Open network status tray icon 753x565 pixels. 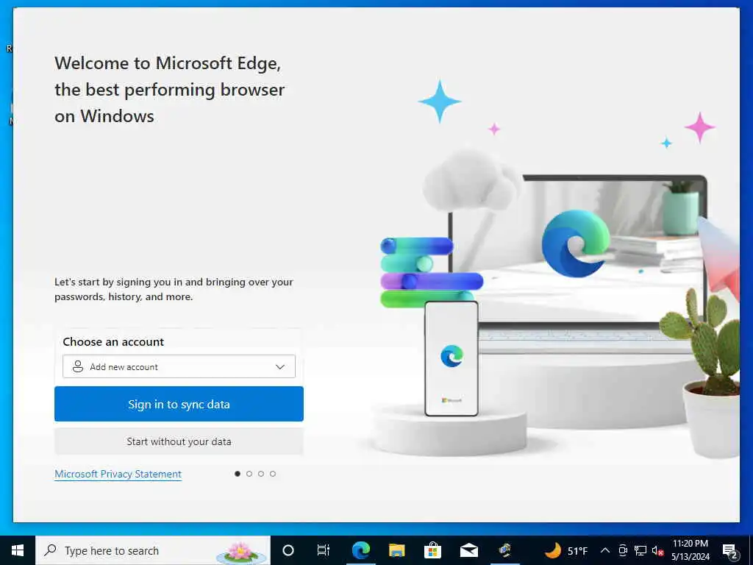click(640, 550)
